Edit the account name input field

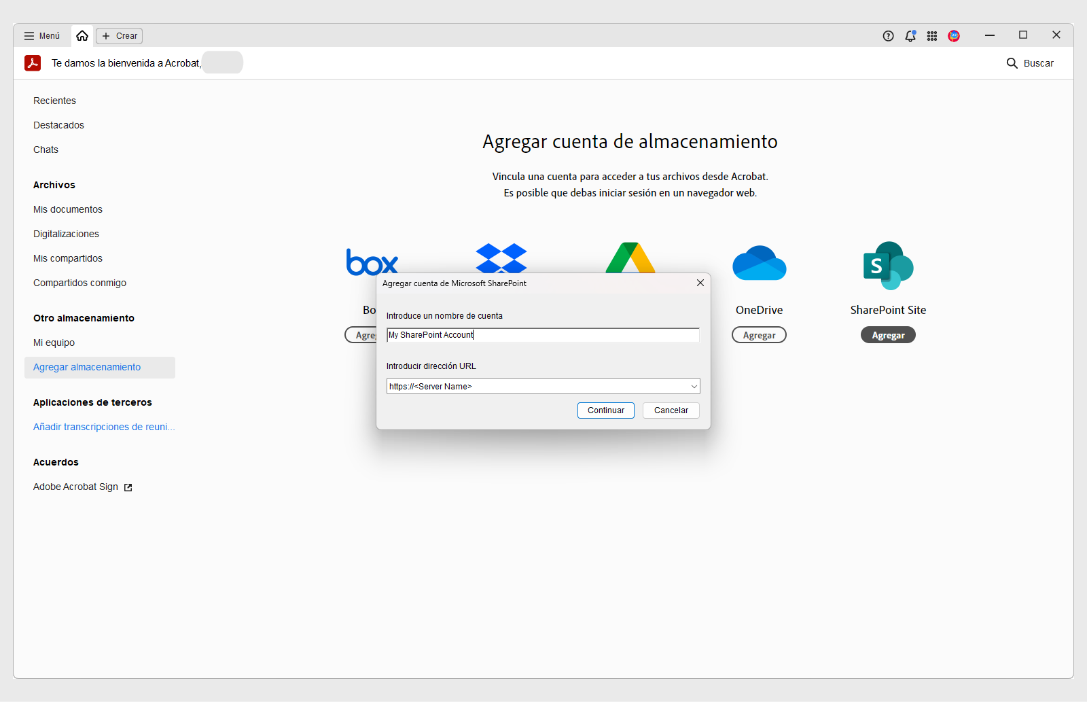(x=542, y=334)
